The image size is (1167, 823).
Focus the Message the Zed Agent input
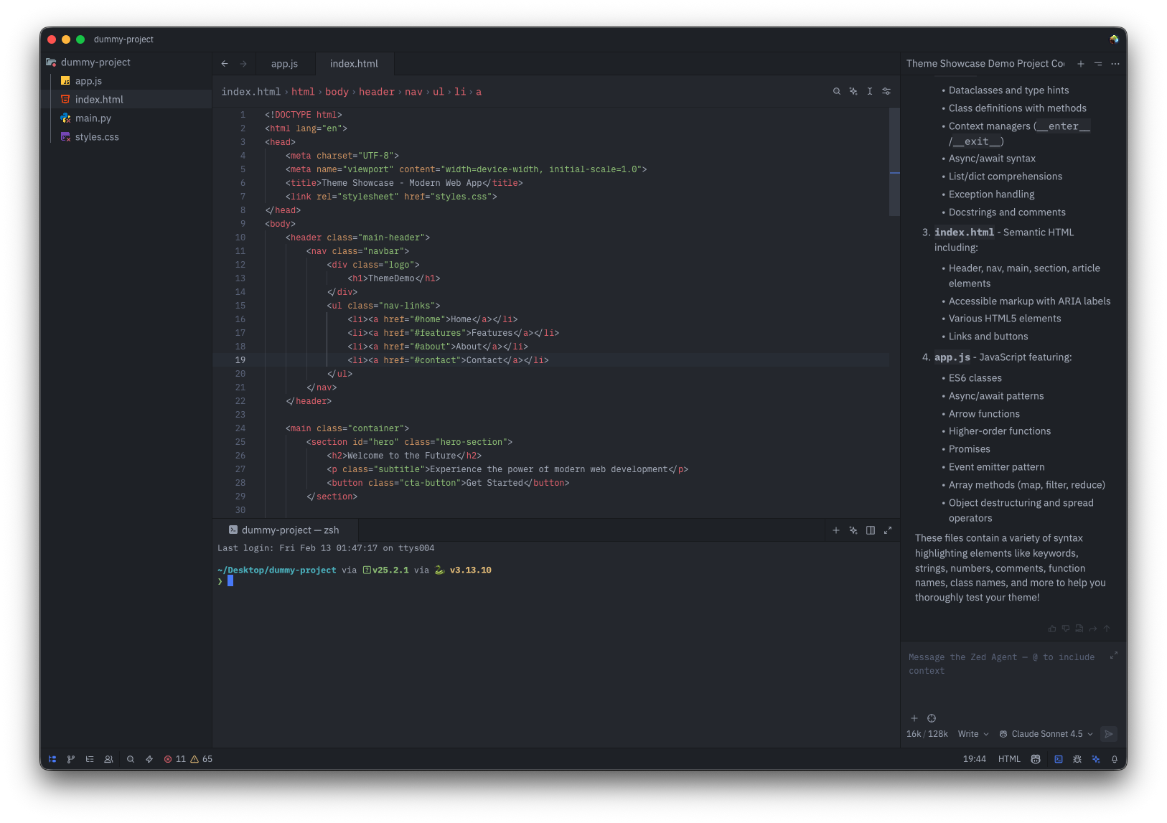coord(1005,664)
